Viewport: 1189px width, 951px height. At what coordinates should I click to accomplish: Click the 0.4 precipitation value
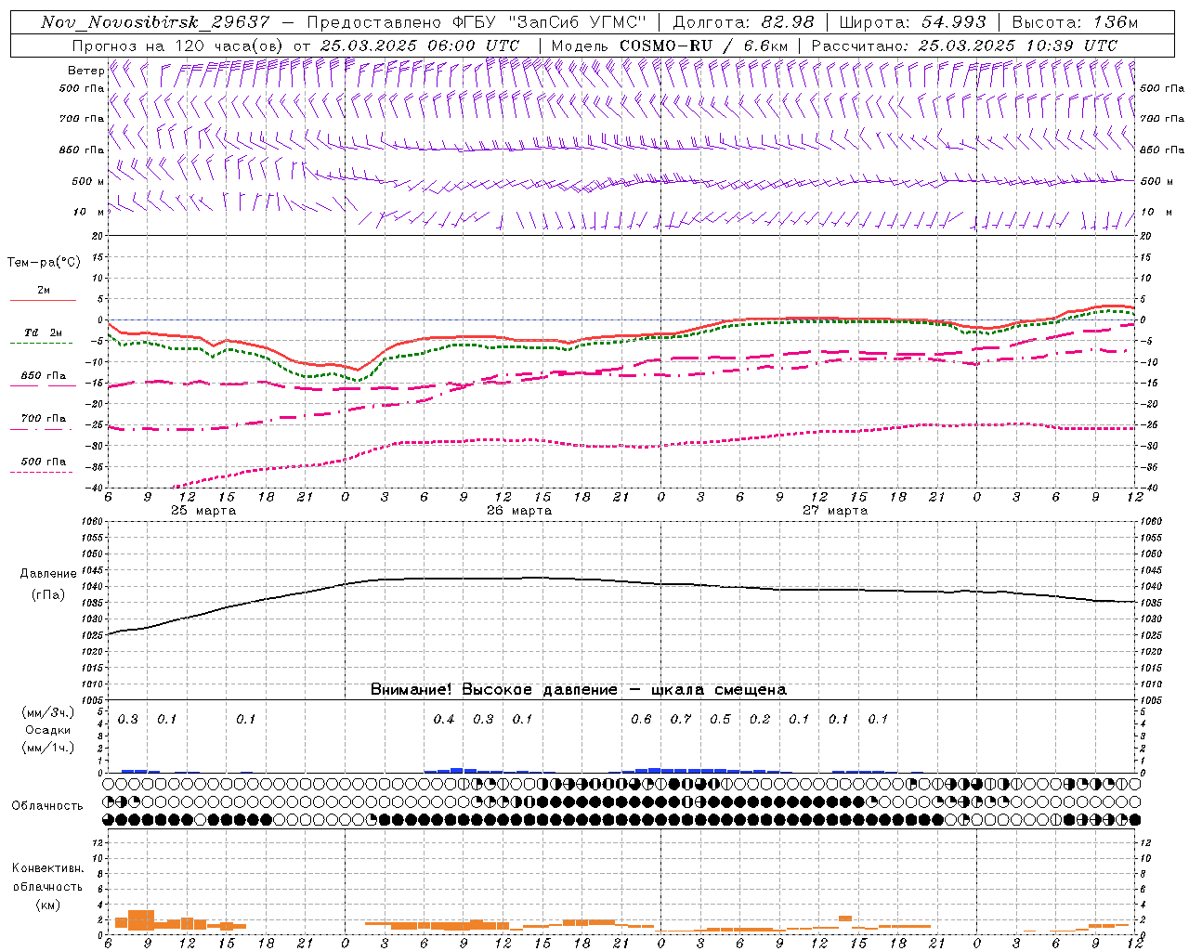coord(444,720)
